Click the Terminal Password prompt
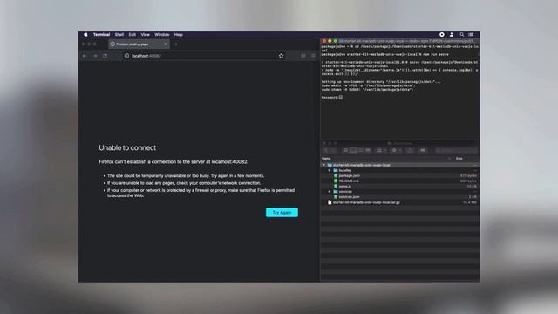The height and width of the screenshot is (314, 558). 331,97
